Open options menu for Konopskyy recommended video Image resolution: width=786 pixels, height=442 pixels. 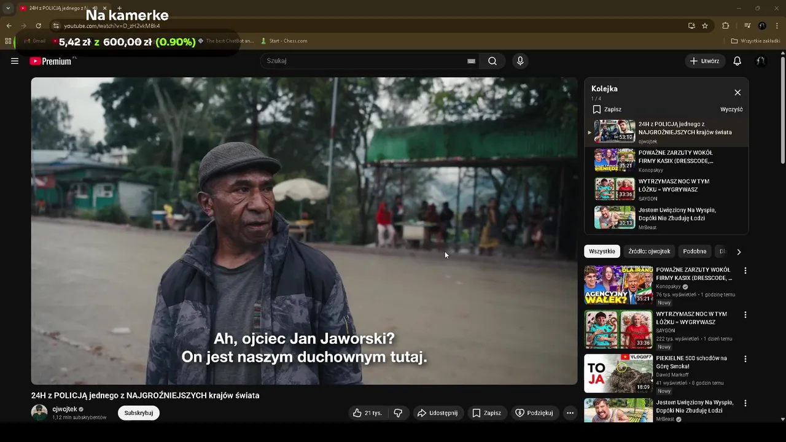point(745,271)
